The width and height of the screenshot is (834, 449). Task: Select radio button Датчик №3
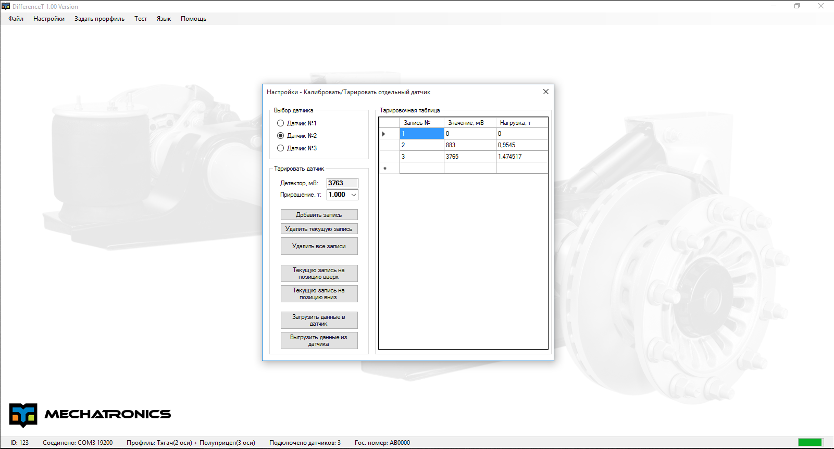coord(281,148)
